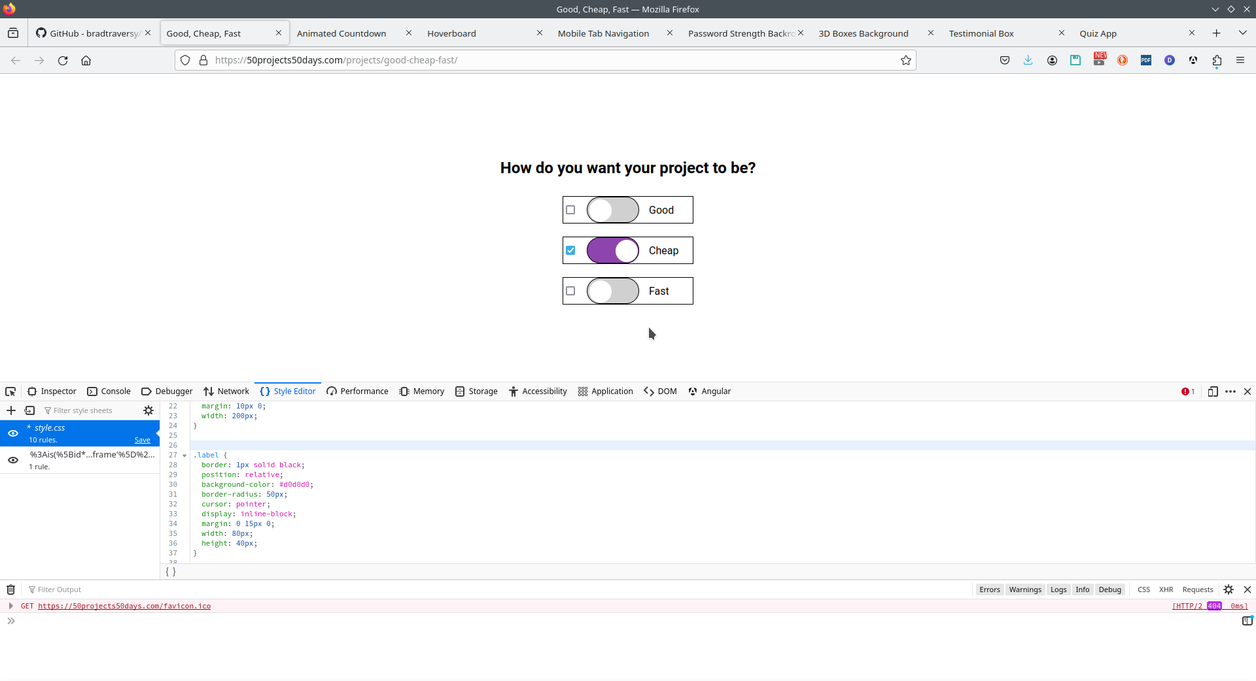Uncheck the Cheap checkbox

coord(570,250)
